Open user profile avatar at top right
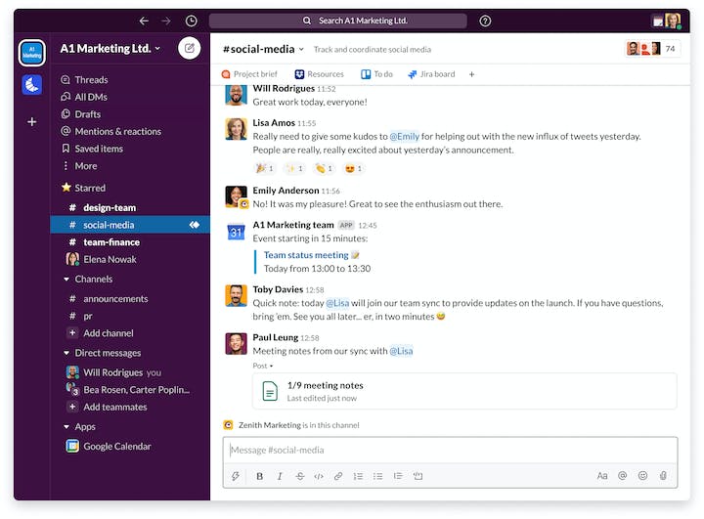The width and height of the screenshot is (704, 519). (x=672, y=21)
